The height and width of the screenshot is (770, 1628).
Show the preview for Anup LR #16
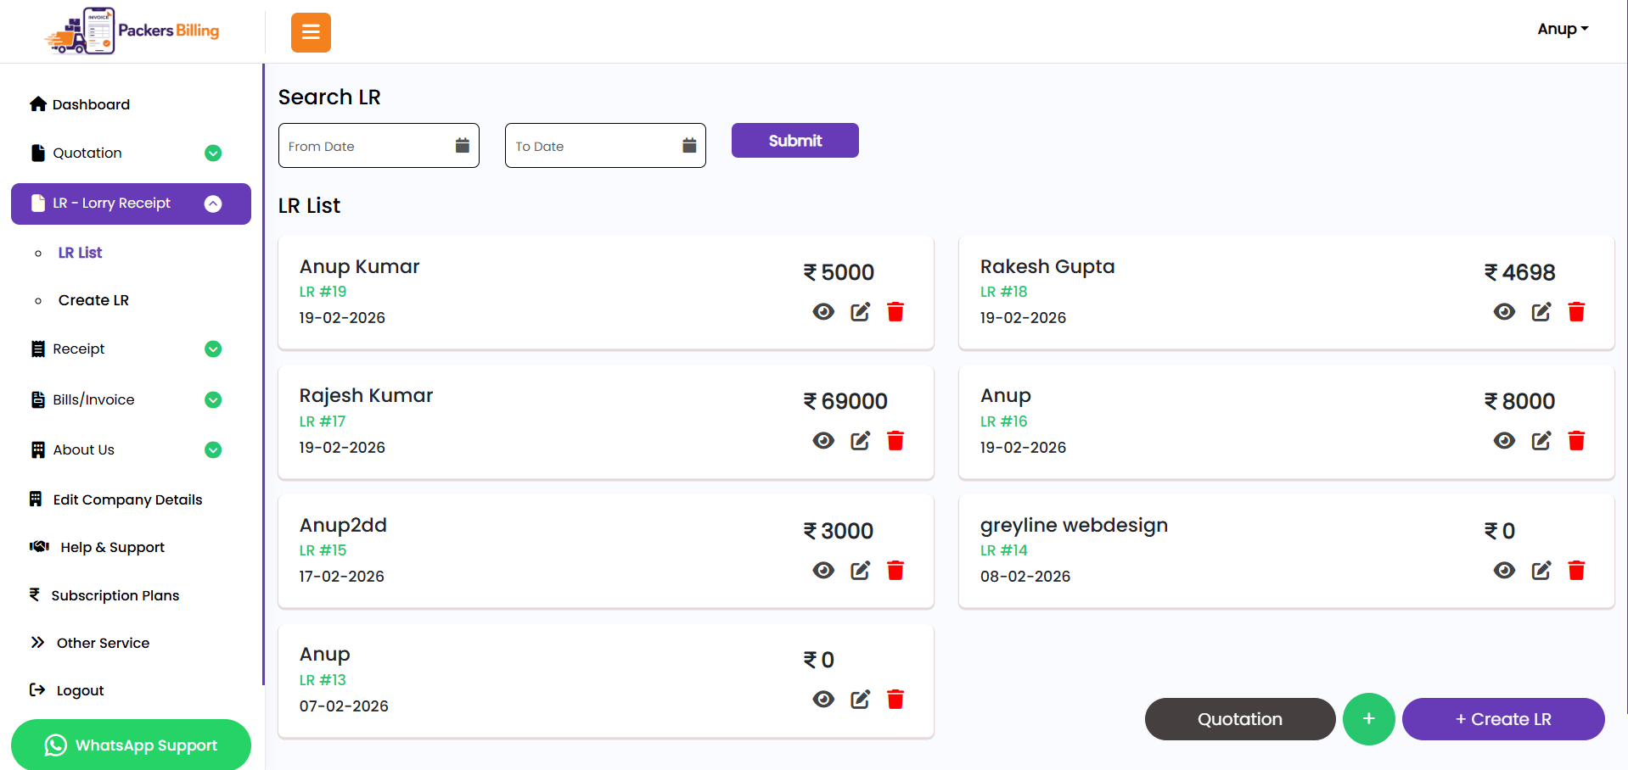click(1504, 441)
